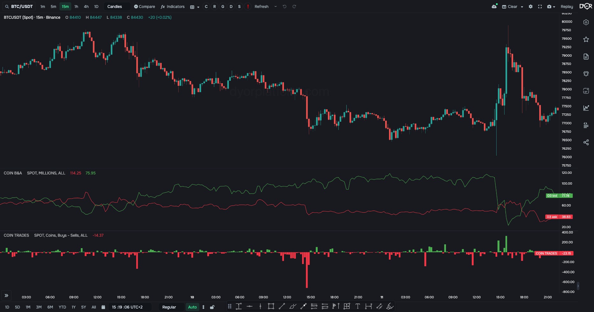This screenshot has width=594, height=312.
Task: Switch to the 5m timeframe
Action: coord(53,6)
